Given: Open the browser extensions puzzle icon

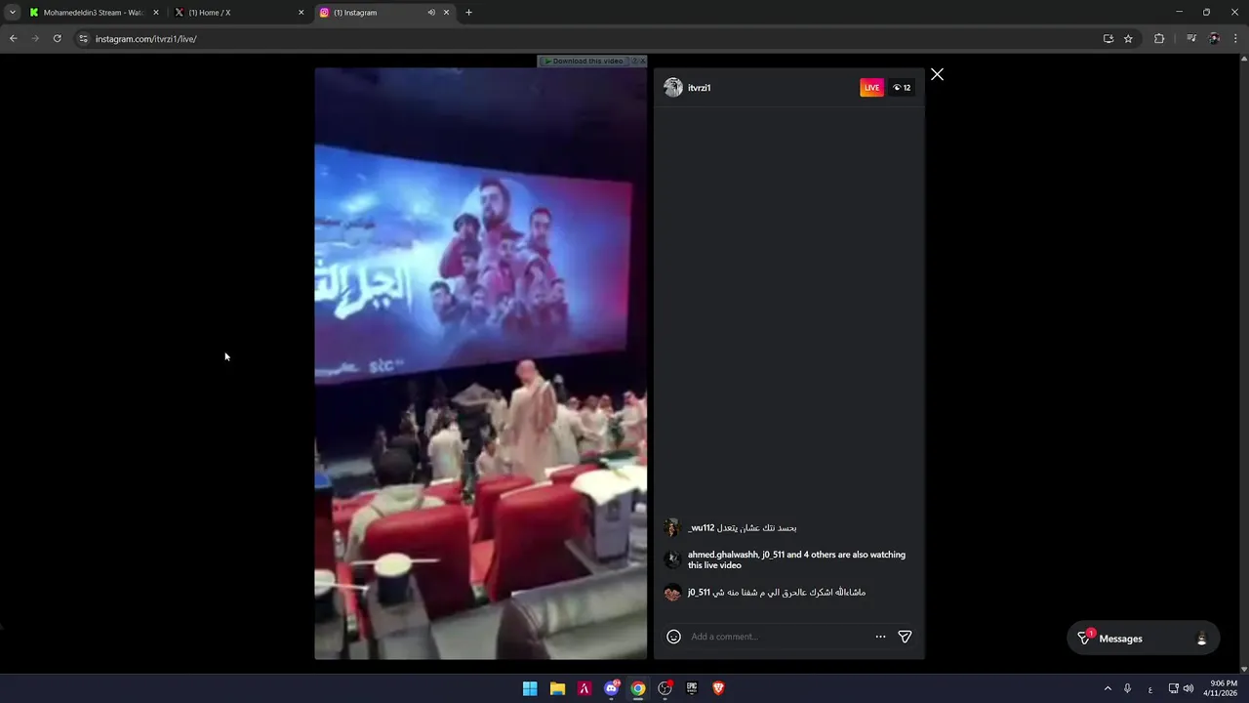Looking at the screenshot, I should point(1159,39).
